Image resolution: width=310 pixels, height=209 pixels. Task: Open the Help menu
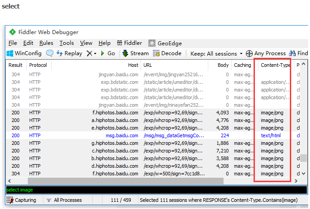click(104, 43)
